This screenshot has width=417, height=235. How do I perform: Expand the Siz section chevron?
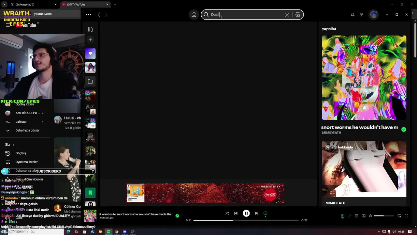pyautogui.click(x=13, y=145)
